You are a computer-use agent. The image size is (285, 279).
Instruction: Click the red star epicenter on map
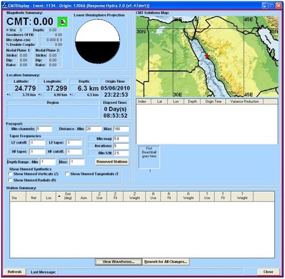point(207,56)
